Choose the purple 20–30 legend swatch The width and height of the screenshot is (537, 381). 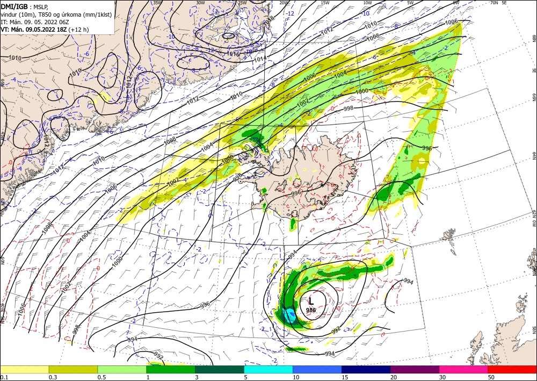(x=415, y=369)
